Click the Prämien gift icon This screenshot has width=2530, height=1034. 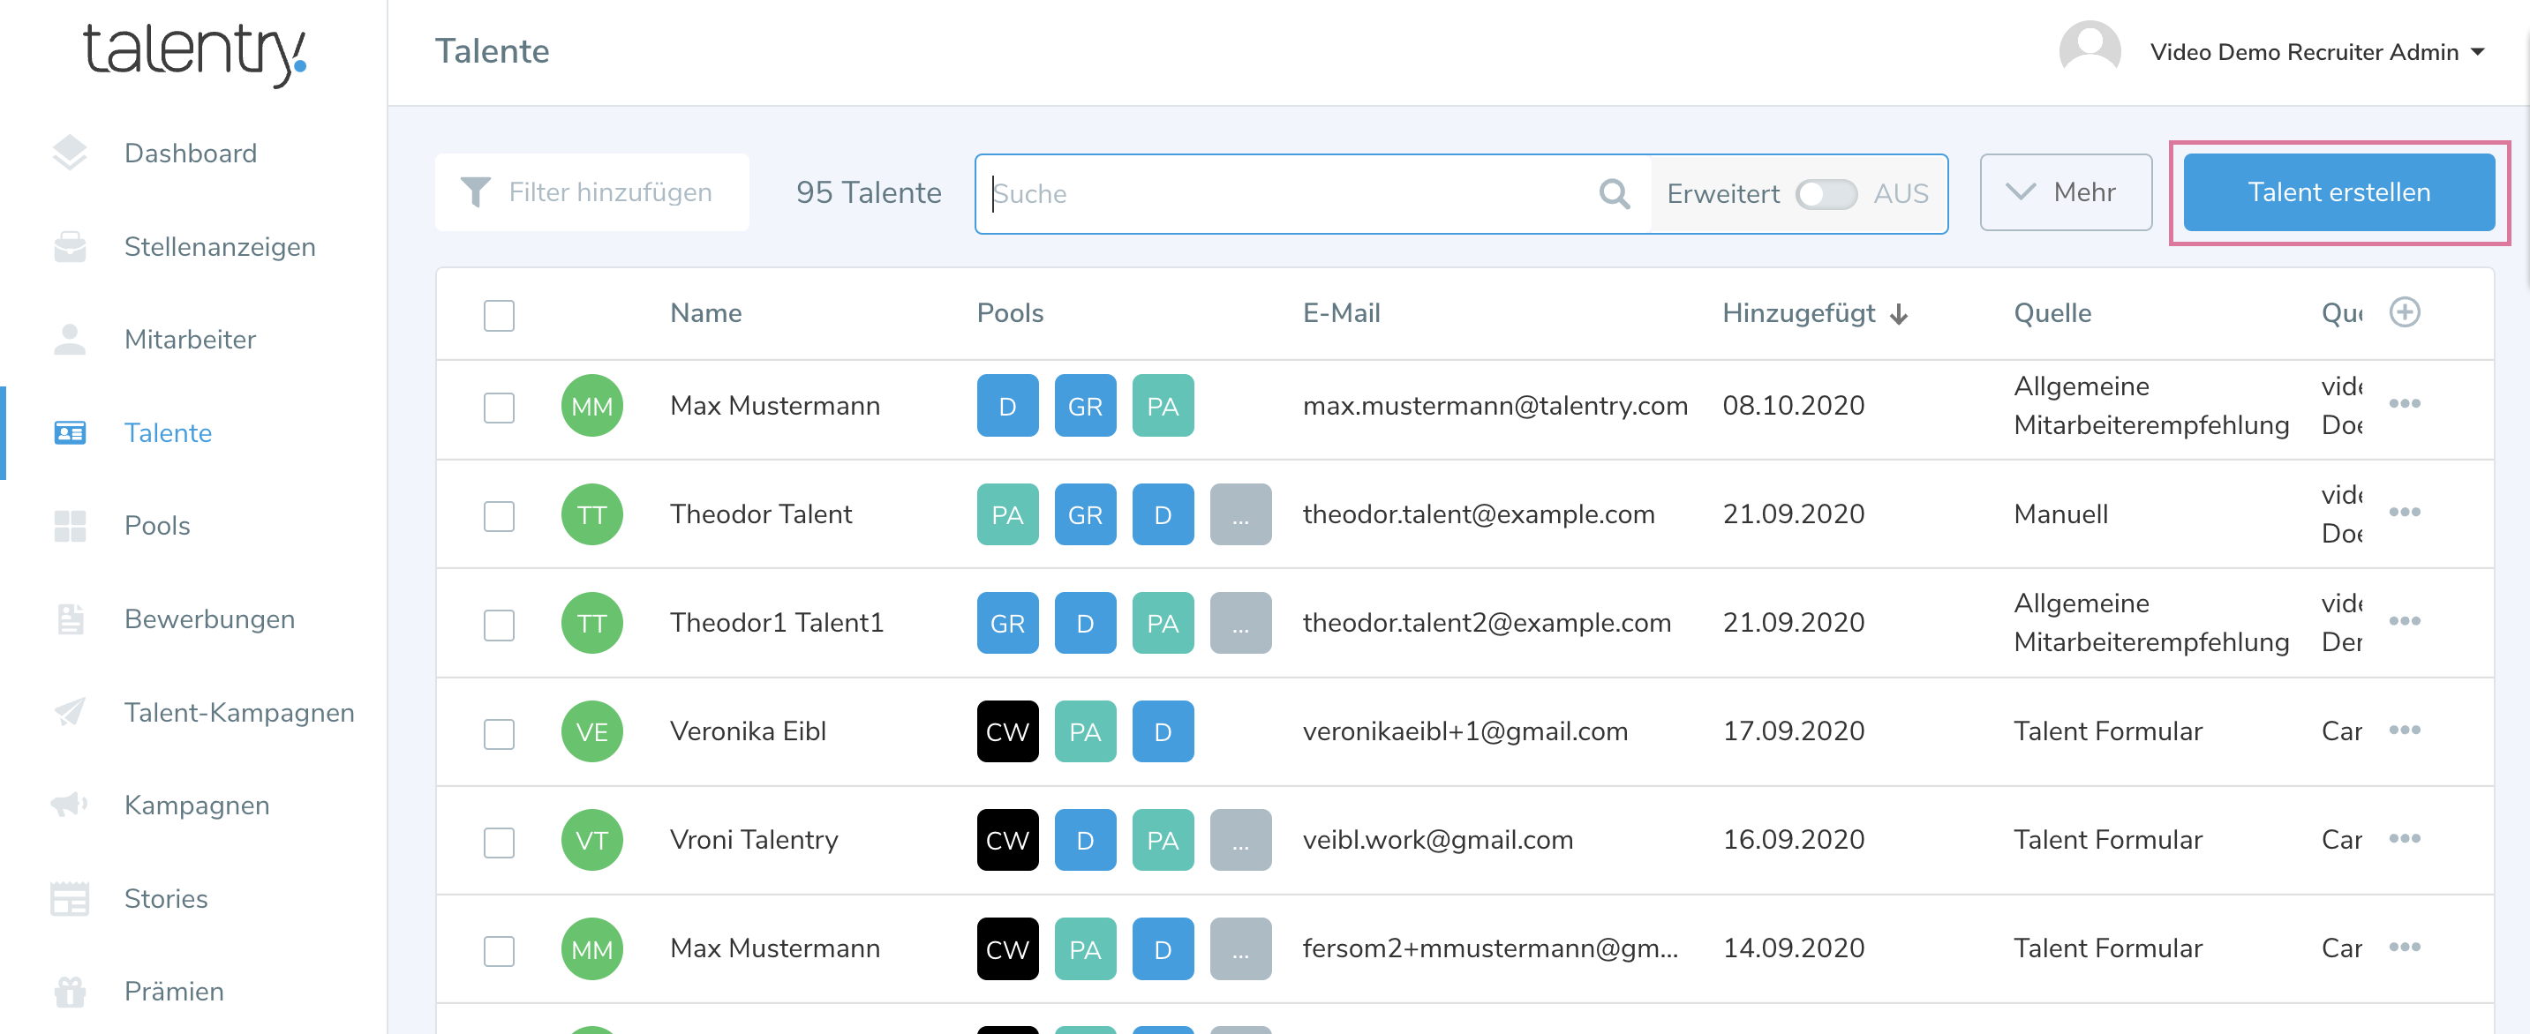(x=70, y=991)
